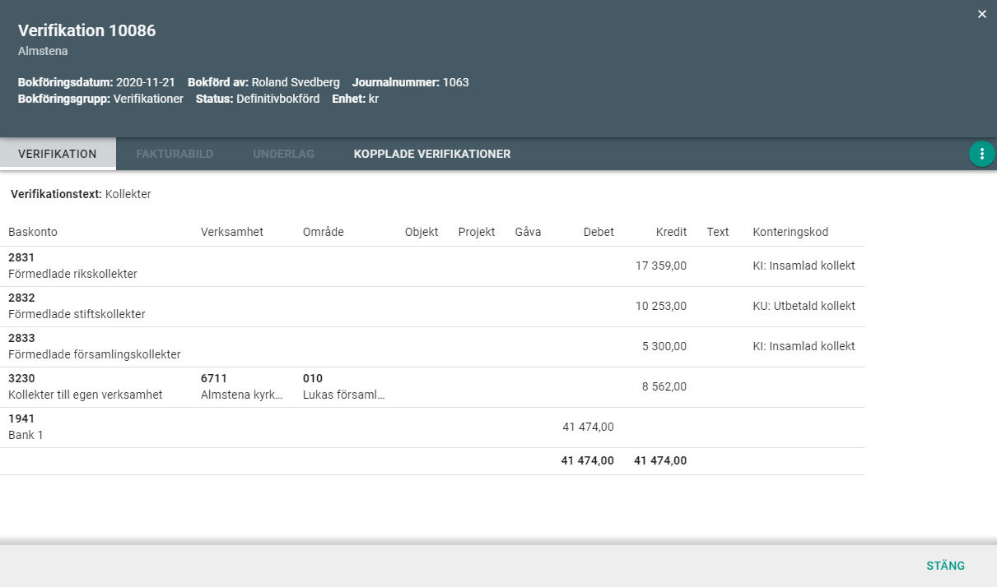Click the truncated Lukas församl… område name

pos(344,395)
